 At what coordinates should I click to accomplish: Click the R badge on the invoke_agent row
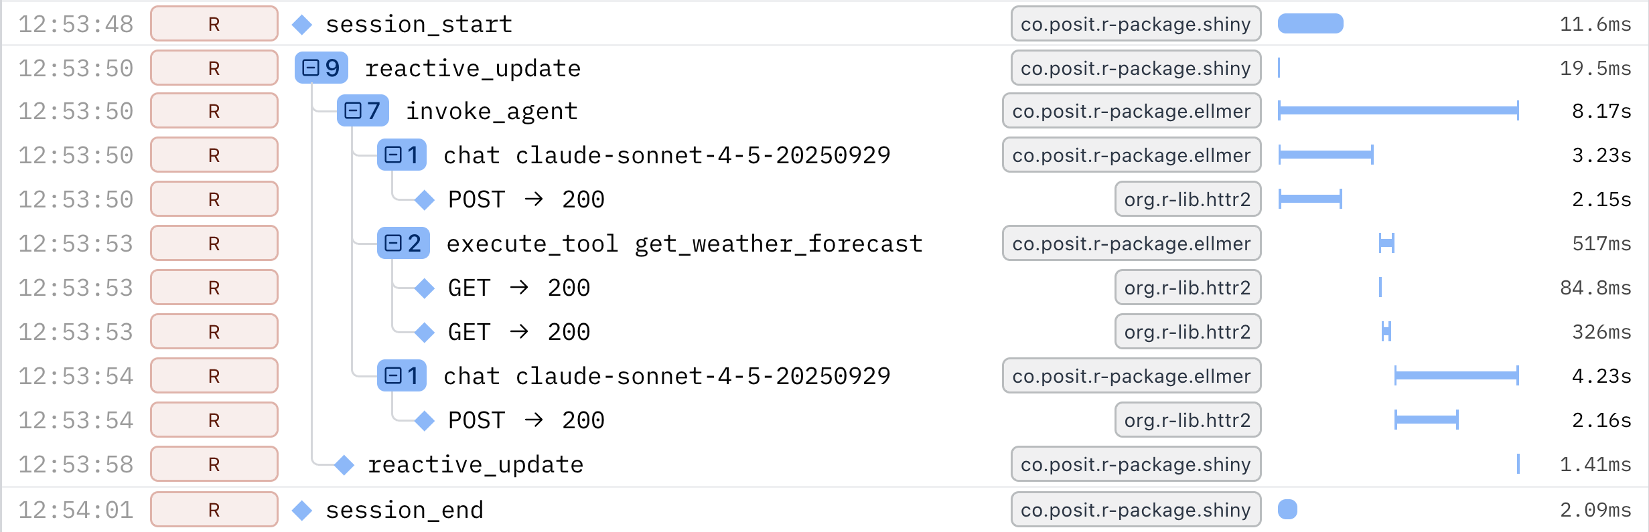coord(213,111)
